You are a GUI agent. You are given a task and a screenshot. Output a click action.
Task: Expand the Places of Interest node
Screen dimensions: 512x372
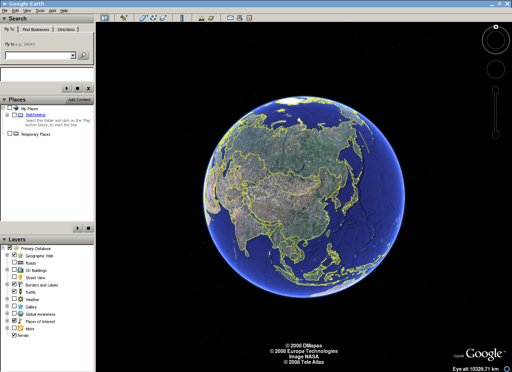click(7, 321)
